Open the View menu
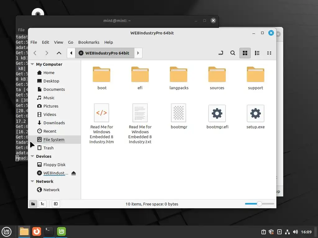The width and height of the screenshot is (318, 238). point(58,42)
